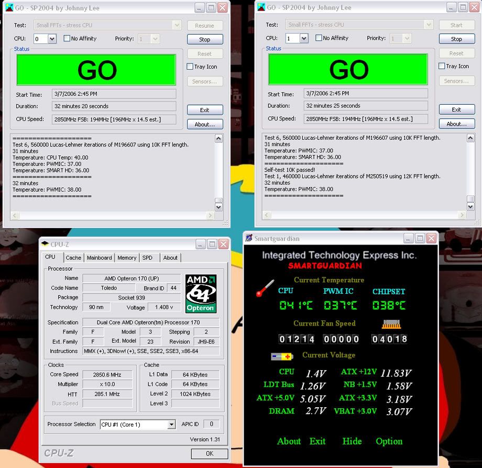Click scroll up arrow in right SP2004 log
Viewport: 482px width, 468px height.
470,138
